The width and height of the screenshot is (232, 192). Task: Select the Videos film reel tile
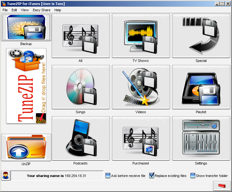(x=141, y=87)
